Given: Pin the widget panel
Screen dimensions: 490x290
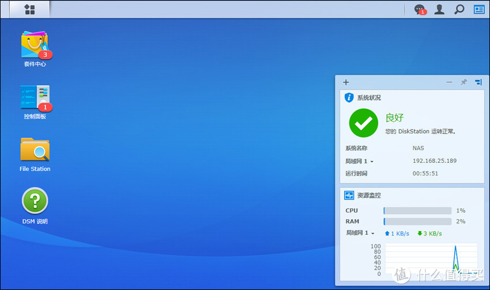Looking at the screenshot, I should coord(463,82).
